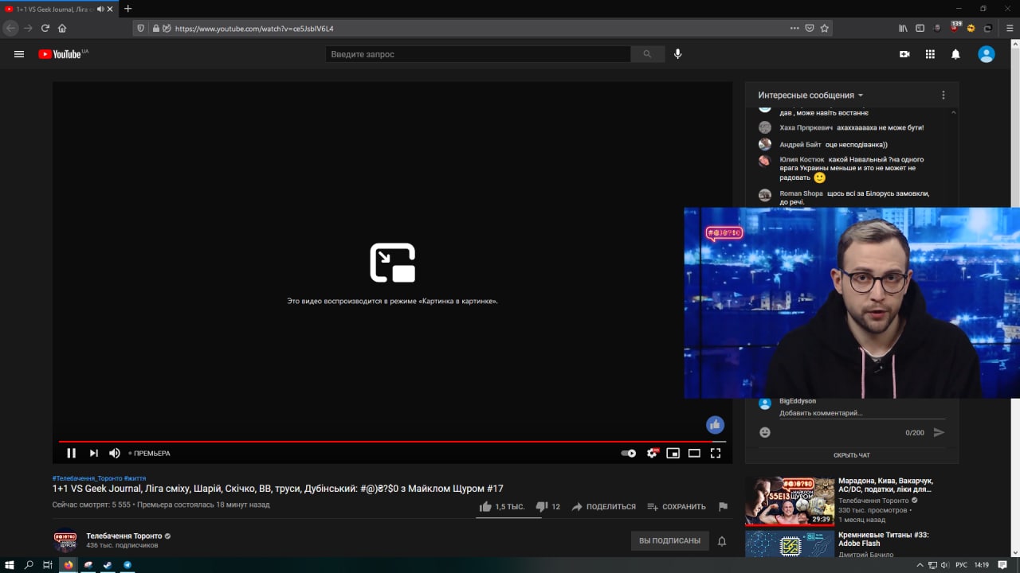Screen dimensions: 1020x573
Task: Share the video via ПОДЕЛИТЬСЯ
Action: tap(604, 506)
